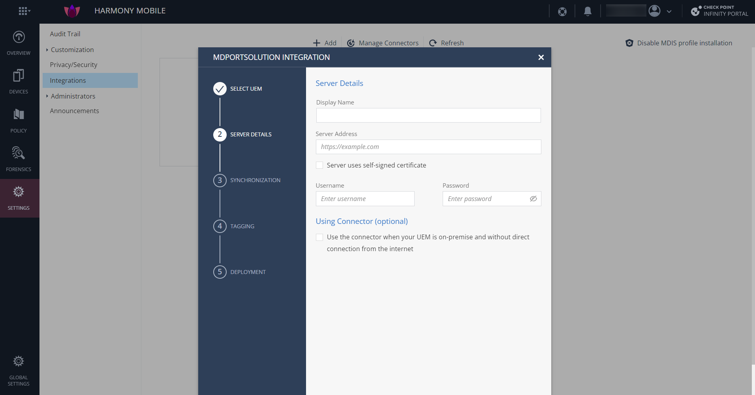This screenshot has width=755, height=395.
Task: Select the Settings sidebar icon
Action: pos(19,198)
